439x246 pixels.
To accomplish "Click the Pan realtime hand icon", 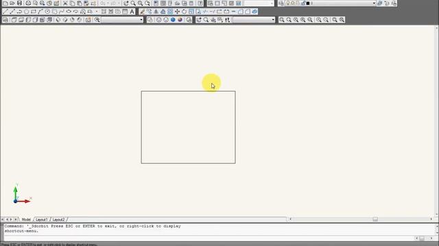I will point(126,3).
